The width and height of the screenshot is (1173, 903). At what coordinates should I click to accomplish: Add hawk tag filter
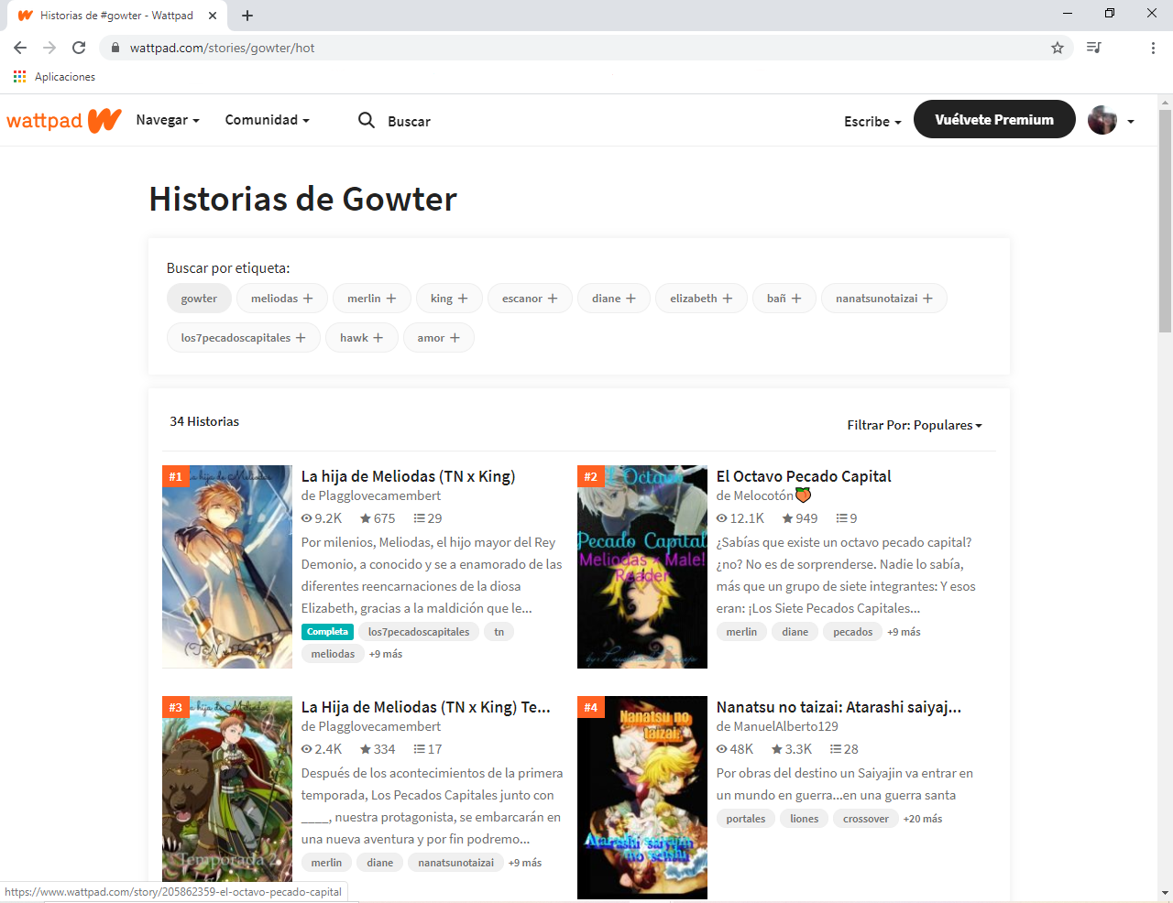(362, 338)
